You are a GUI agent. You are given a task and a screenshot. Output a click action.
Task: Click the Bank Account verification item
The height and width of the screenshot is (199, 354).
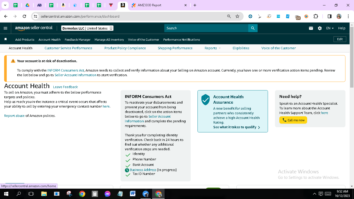point(143,165)
